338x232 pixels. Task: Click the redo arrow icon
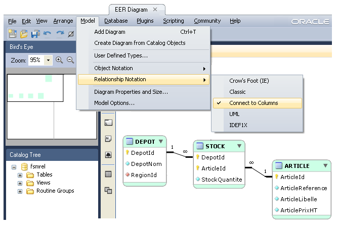[60, 34]
